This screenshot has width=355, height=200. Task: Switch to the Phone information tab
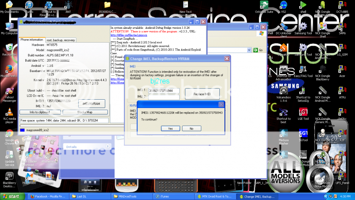pyautogui.click(x=32, y=40)
